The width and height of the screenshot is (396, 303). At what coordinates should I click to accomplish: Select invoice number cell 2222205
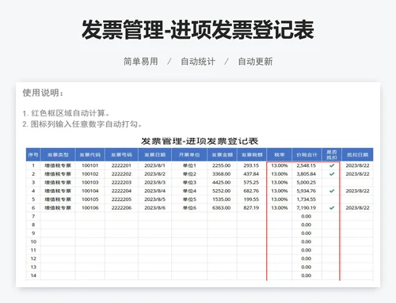pyautogui.click(x=121, y=199)
